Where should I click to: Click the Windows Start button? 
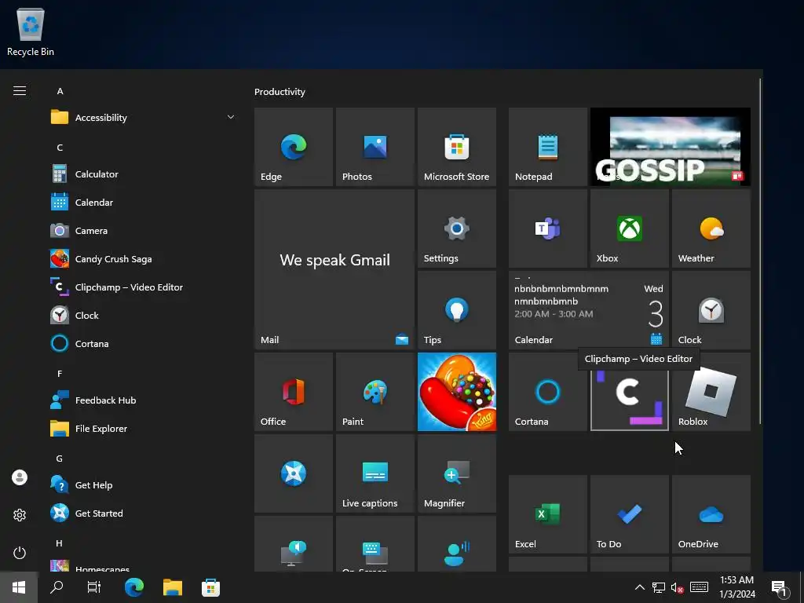tap(19, 587)
